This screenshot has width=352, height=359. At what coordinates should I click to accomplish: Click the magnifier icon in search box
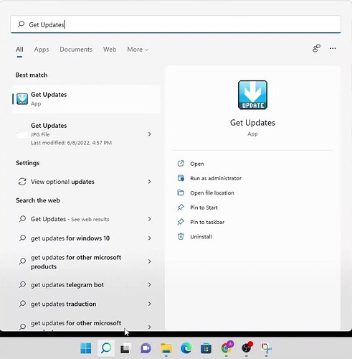pos(21,24)
